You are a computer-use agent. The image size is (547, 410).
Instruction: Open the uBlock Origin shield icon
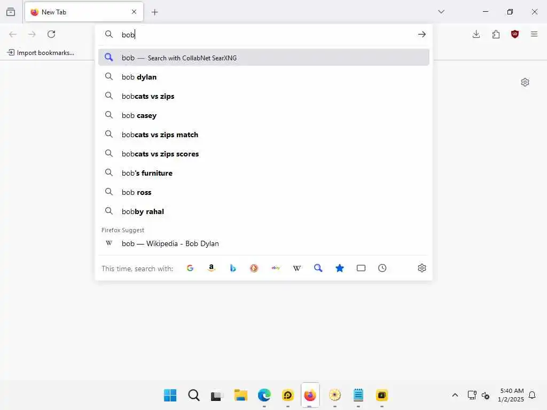[515, 34]
